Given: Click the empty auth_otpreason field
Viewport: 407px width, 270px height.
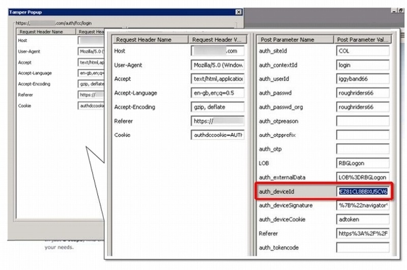Looking at the screenshot, I should [363, 121].
